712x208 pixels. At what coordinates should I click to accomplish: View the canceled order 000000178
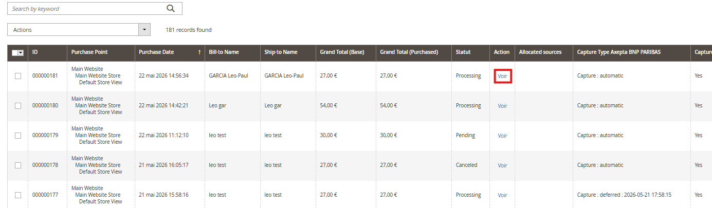tap(502, 165)
